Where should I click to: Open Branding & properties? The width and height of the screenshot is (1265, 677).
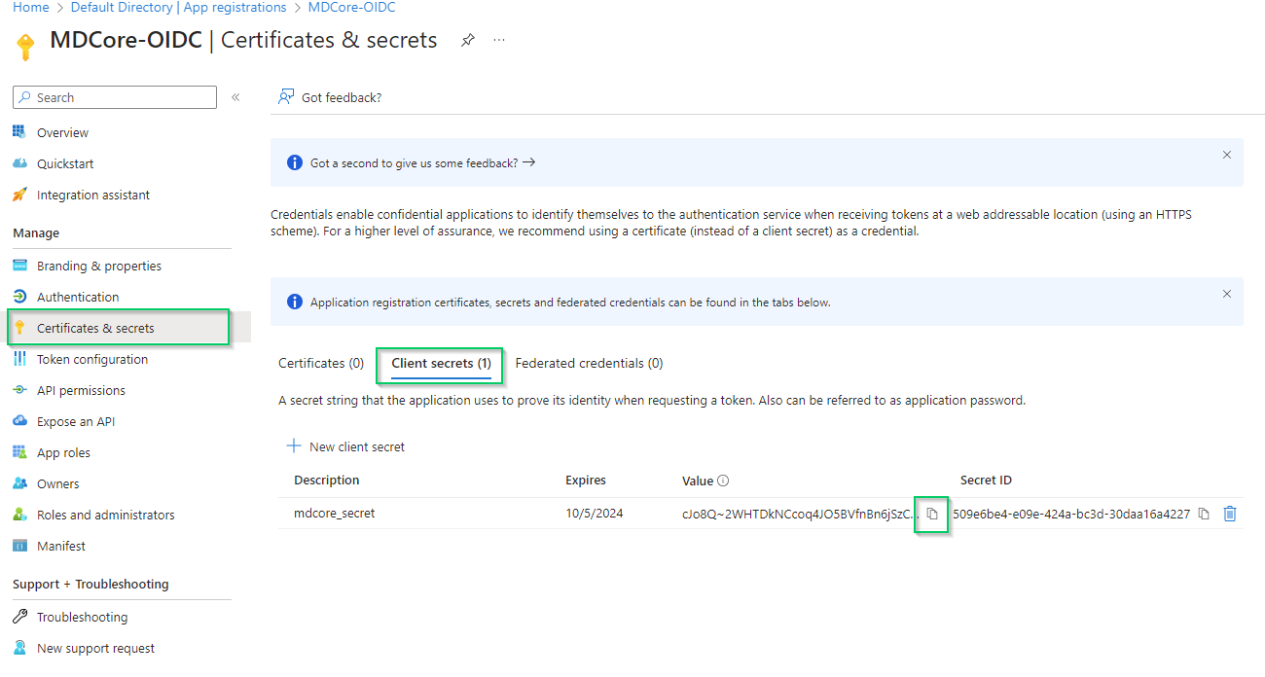coord(99,266)
